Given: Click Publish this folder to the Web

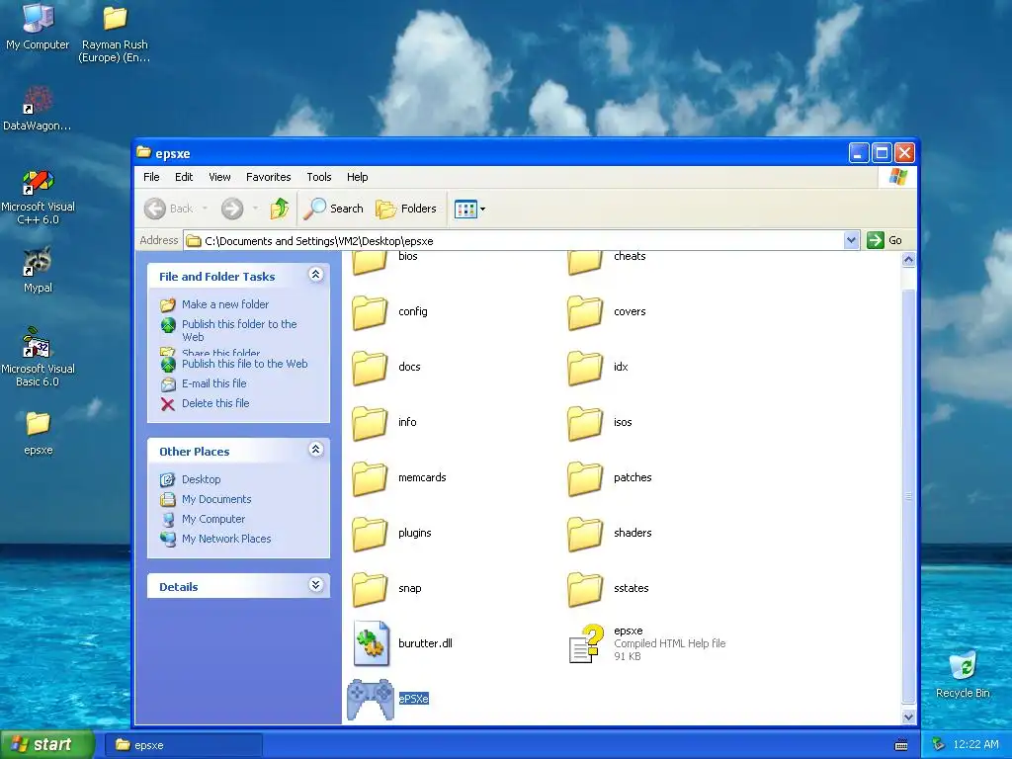Looking at the screenshot, I should point(239,330).
